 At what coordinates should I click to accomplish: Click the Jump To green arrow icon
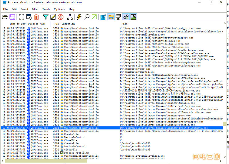click(x=94, y=17)
